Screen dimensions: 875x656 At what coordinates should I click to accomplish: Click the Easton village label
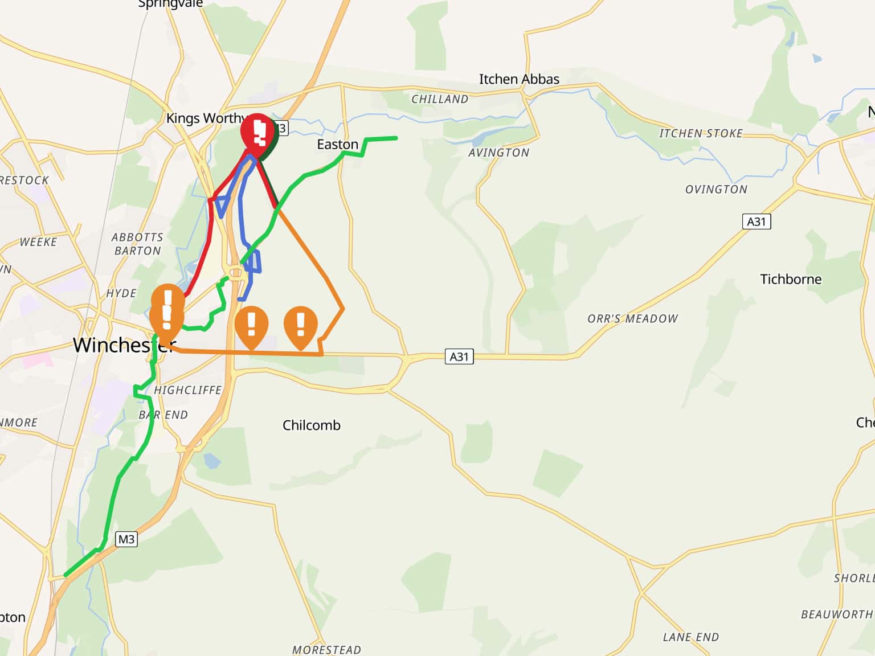pos(338,145)
